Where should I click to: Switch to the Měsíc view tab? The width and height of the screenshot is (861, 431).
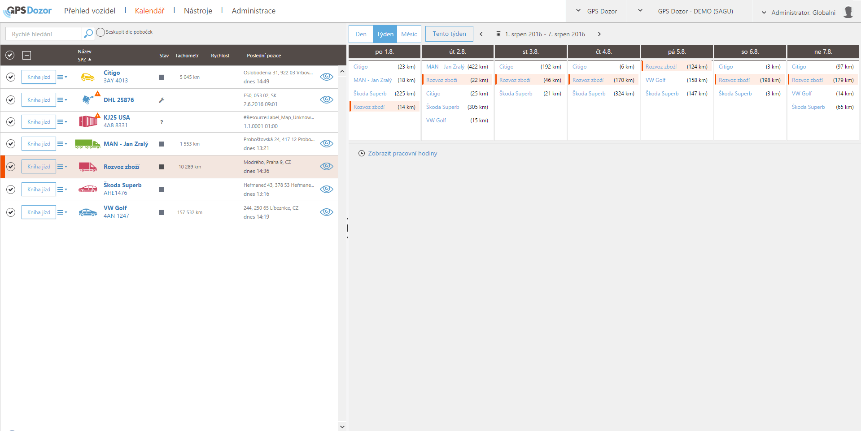pos(409,34)
